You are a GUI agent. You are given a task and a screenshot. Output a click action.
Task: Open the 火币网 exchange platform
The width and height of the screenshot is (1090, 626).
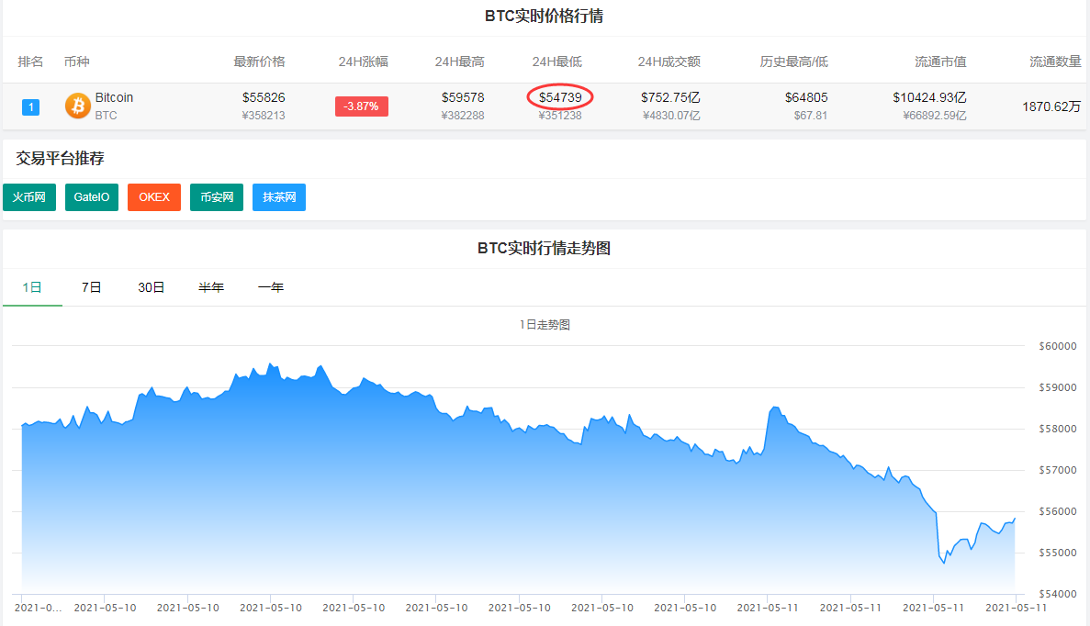tap(28, 196)
